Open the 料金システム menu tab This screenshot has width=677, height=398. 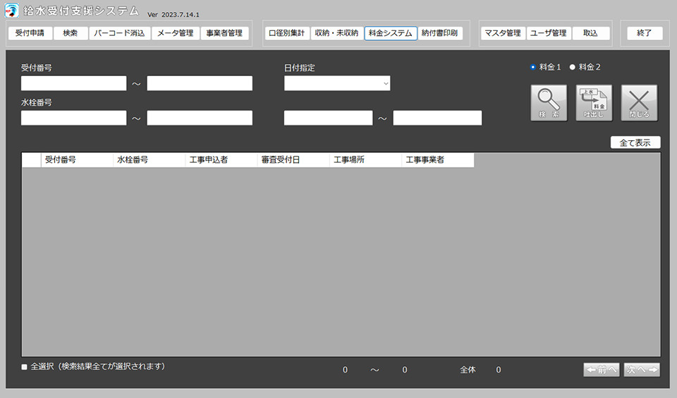[390, 33]
